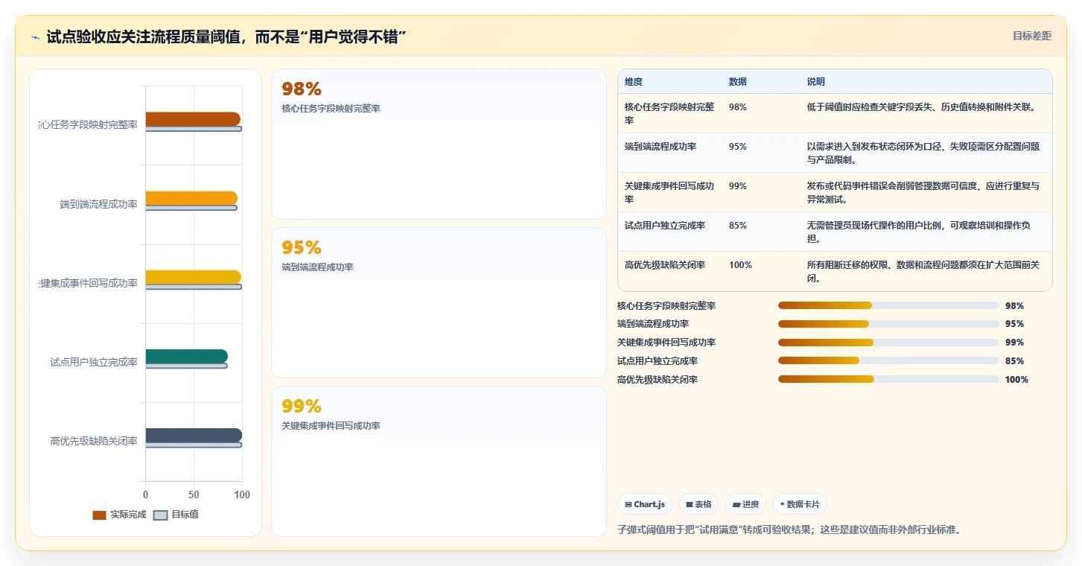Click the chart y-axis label 端到端流程成功率
Image resolution: width=1082 pixels, height=566 pixels.
[99, 204]
